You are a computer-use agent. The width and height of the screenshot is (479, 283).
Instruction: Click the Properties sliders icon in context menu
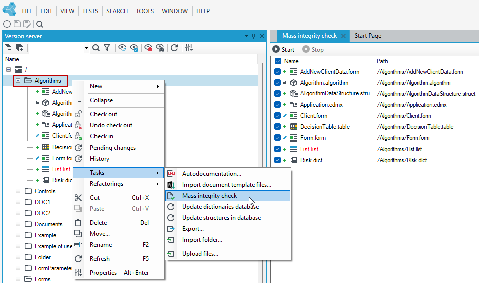pyautogui.click(x=78, y=273)
